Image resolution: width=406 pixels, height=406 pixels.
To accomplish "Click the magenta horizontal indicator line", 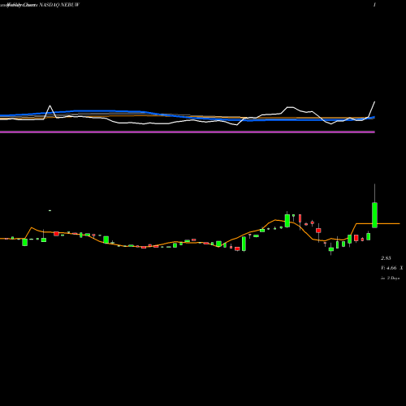I will coord(188,132).
